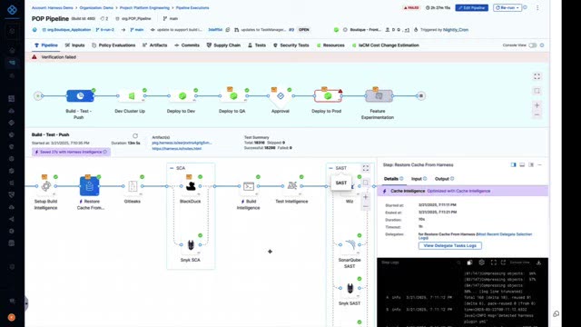The width and height of the screenshot is (581, 327).
Task: Open the Tests tab
Action: coord(257,45)
